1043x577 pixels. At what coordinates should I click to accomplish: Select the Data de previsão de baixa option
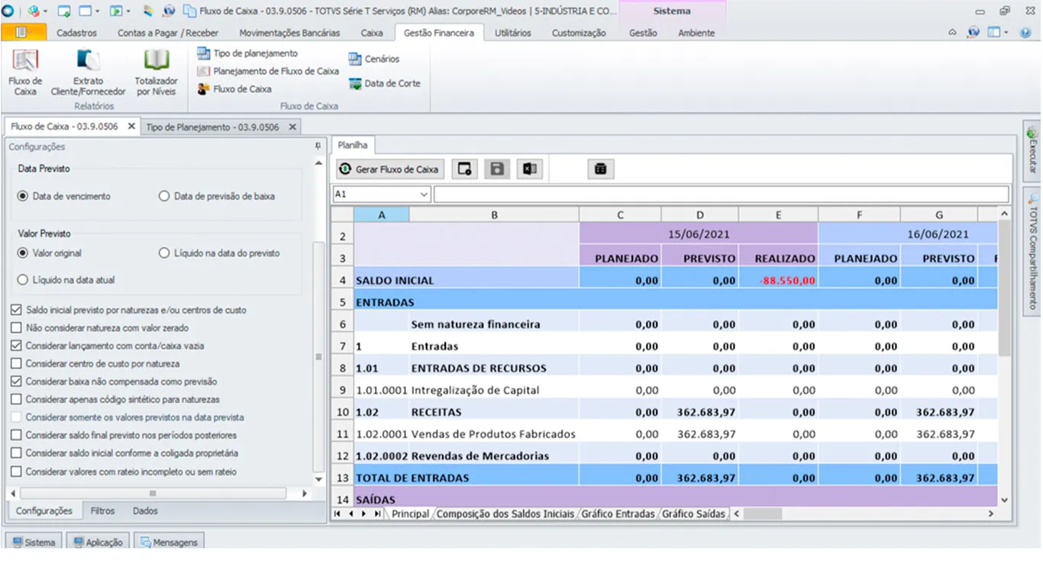(164, 196)
